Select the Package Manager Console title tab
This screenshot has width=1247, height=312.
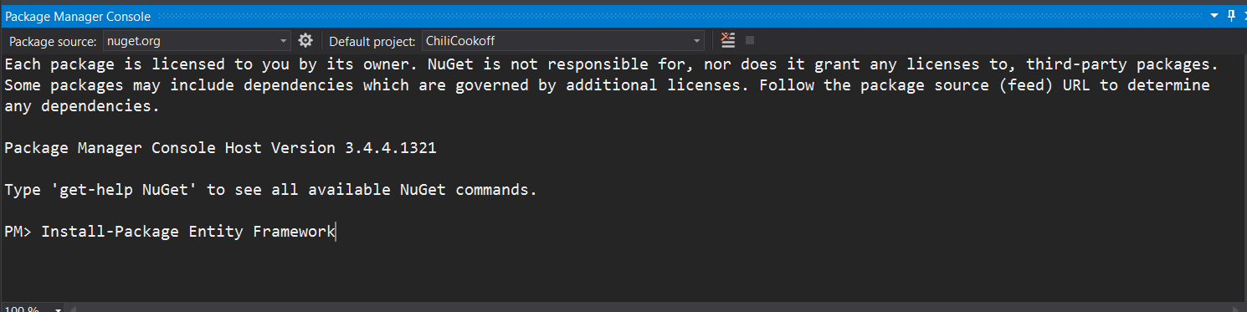click(79, 16)
